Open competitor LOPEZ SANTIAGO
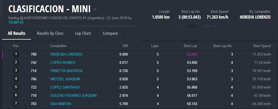 pyautogui.click(x=65, y=87)
